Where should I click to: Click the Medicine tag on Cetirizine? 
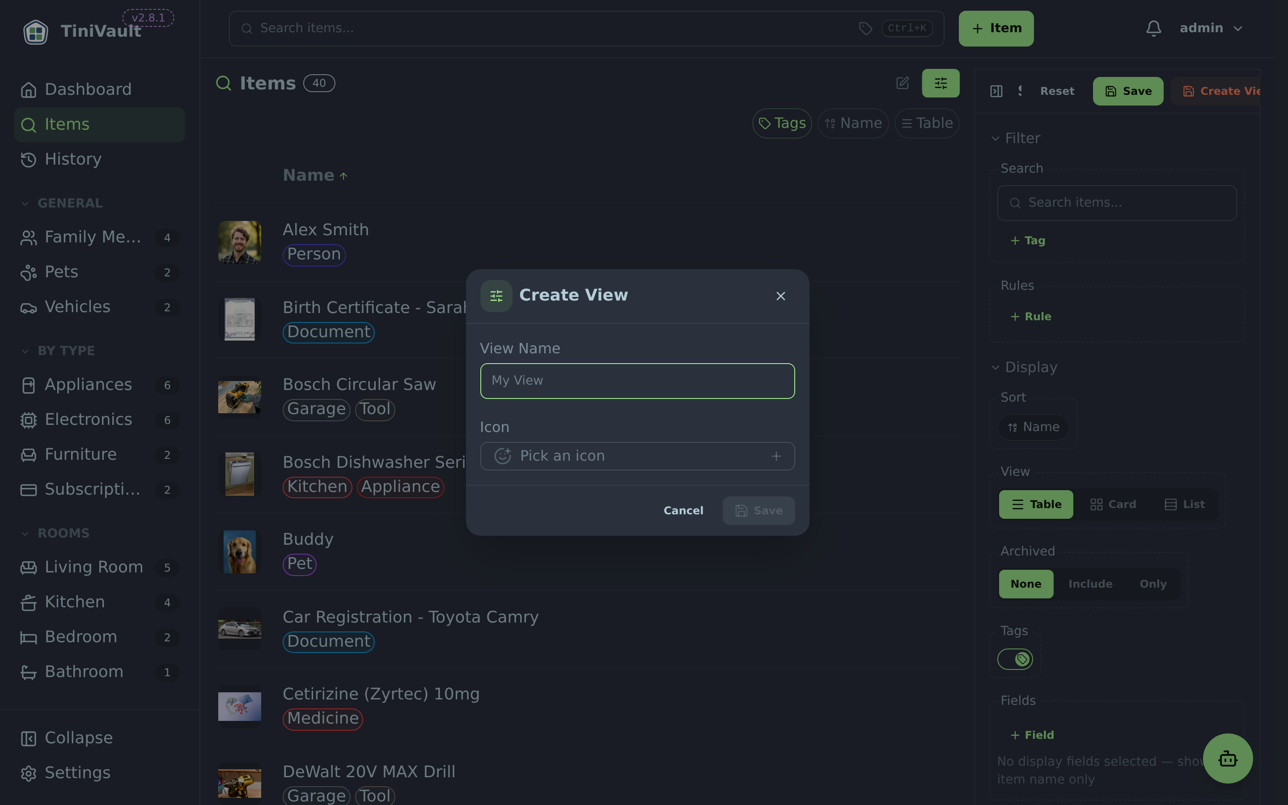coord(322,719)
